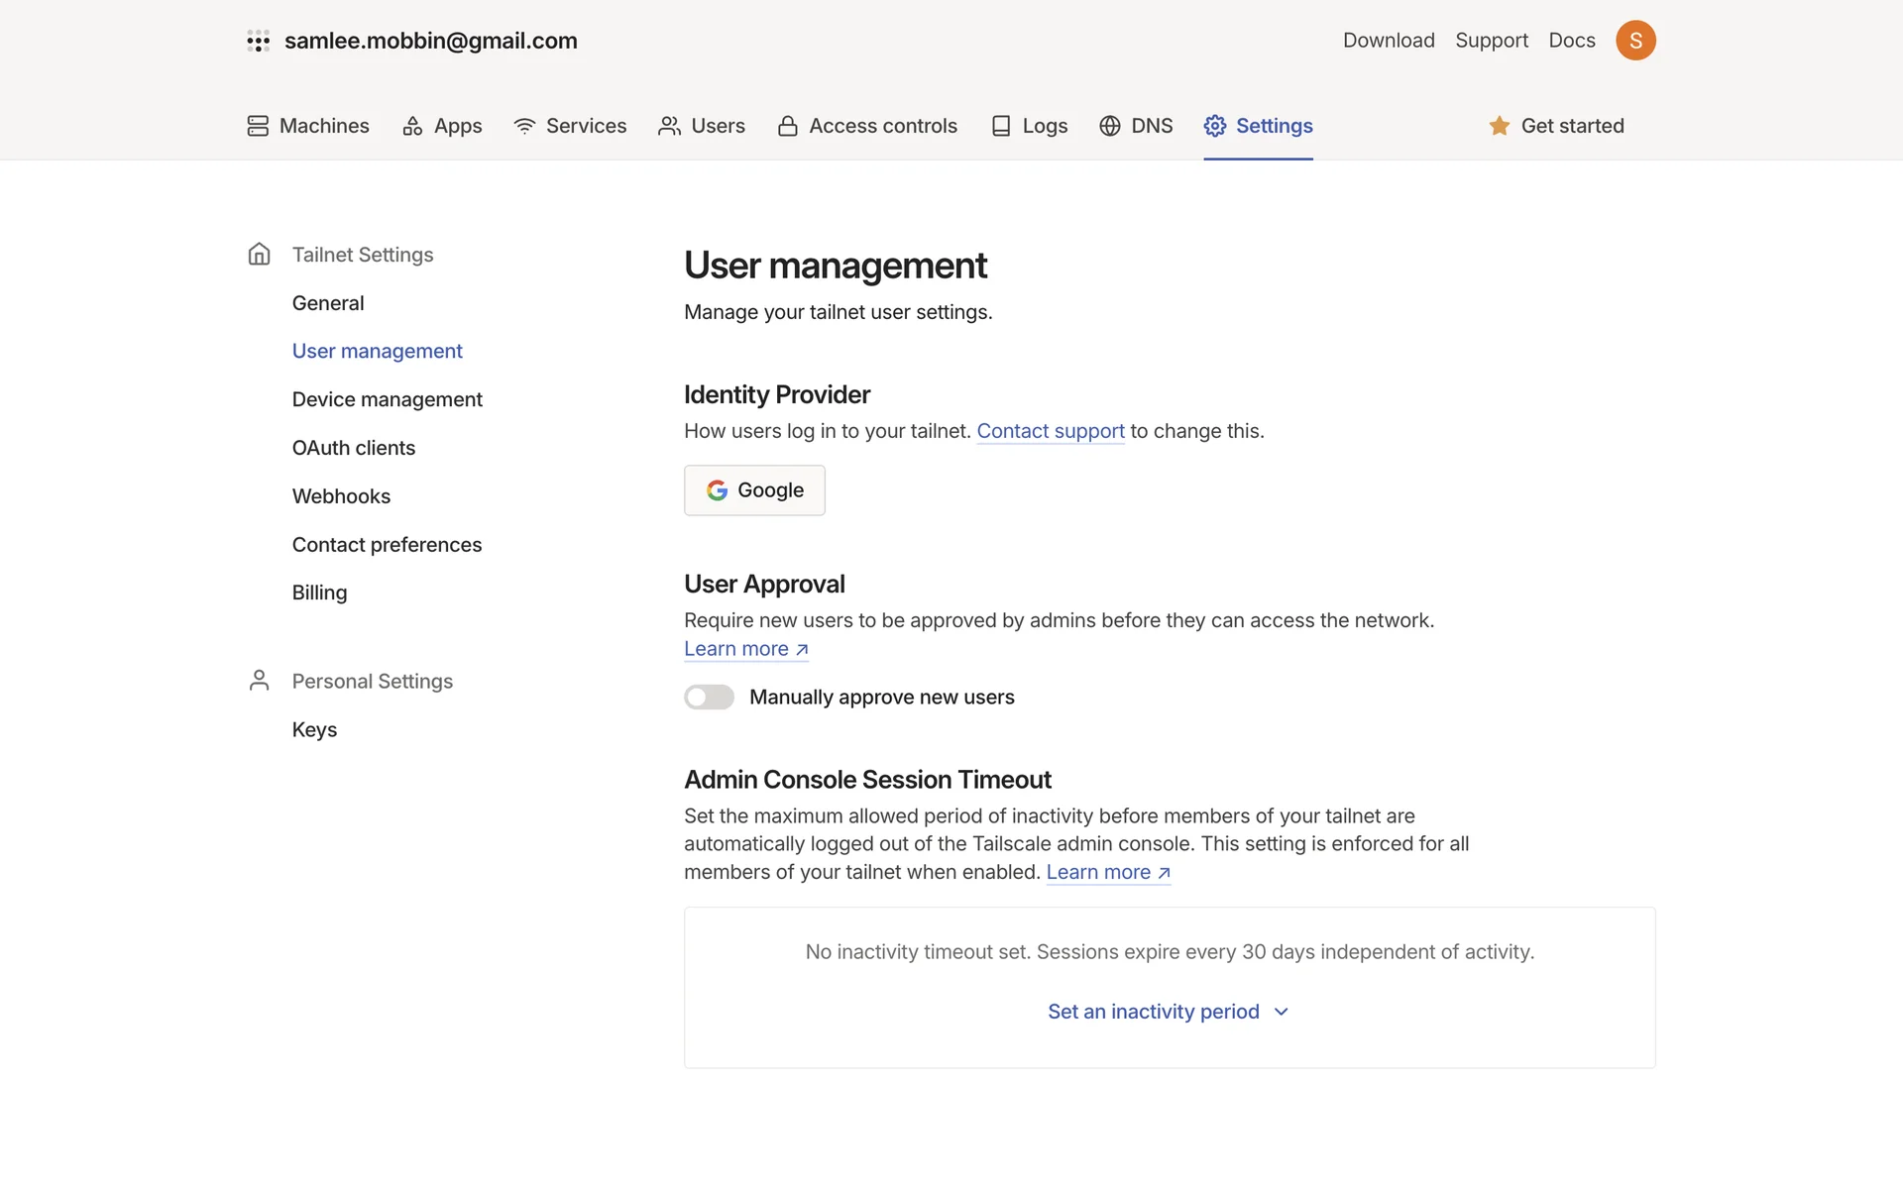The height and width of the screenshot is (1189, 1903).
Task: Open Keys under Personal Settings
Action: click(314, 730)
